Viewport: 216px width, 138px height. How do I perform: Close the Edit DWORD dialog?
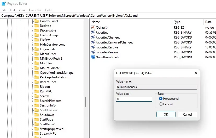(x=196, y=73)
